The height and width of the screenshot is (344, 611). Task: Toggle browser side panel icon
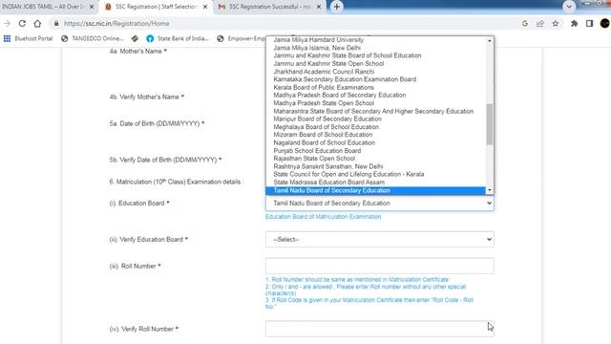pyautogui.click(x=589, y=23)
